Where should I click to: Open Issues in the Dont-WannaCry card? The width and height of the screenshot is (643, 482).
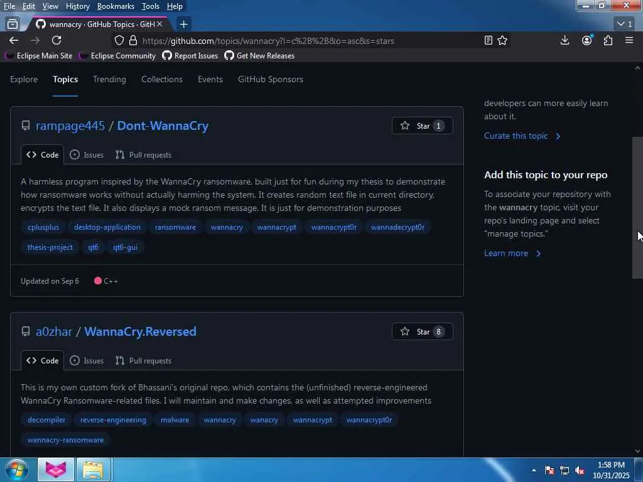point(87,155)
